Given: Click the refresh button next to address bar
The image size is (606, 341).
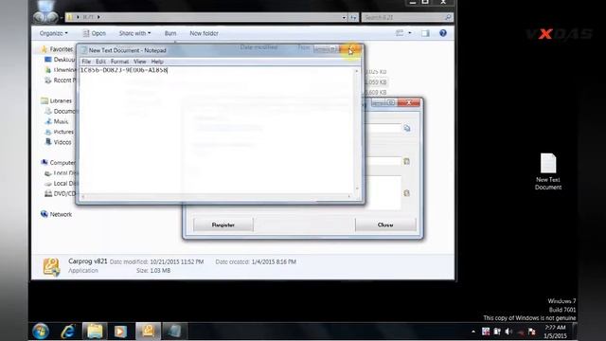Looking at the screenshot, I should click(353, 17).
